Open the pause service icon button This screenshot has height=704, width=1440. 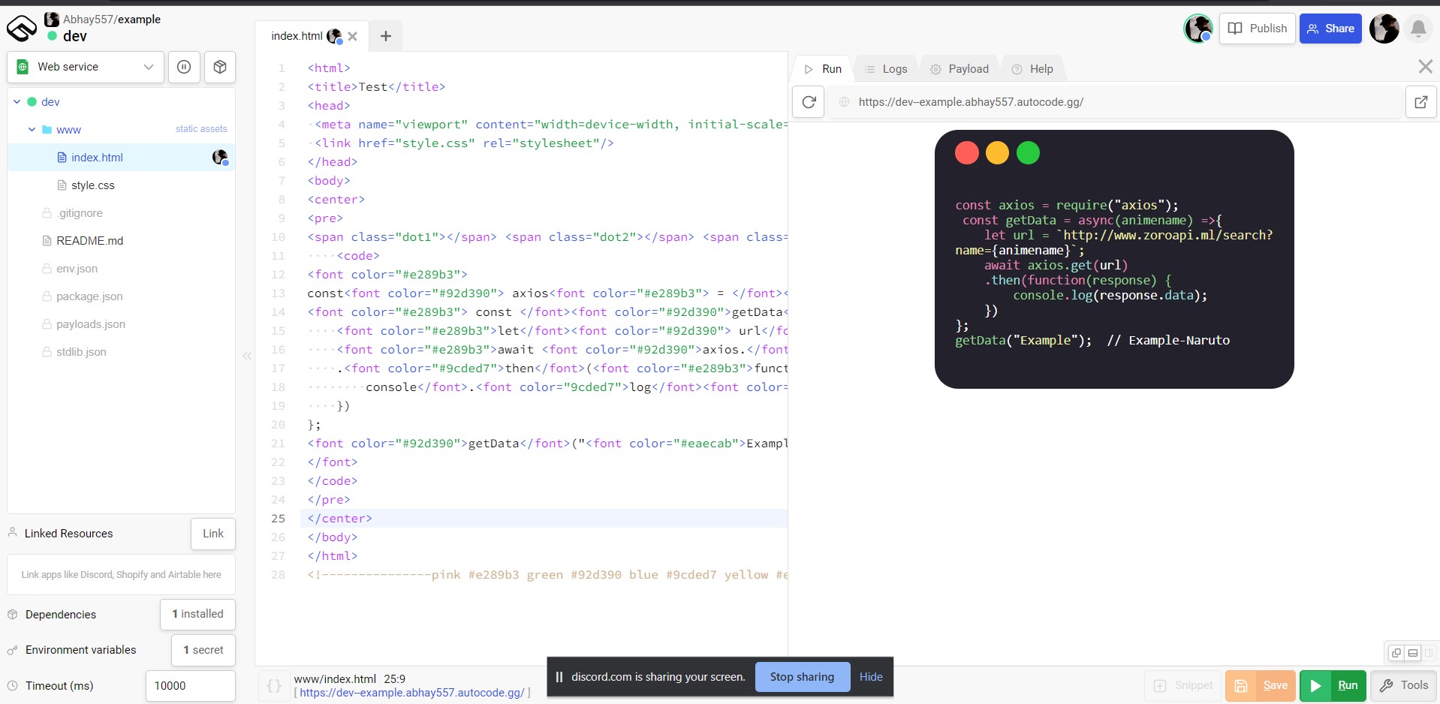[x=184, y=67]
